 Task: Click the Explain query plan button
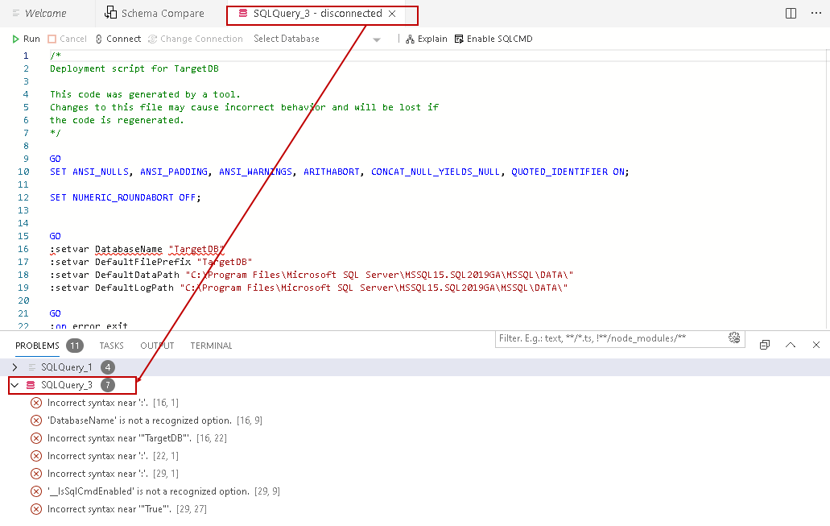[x=426, y=39]
